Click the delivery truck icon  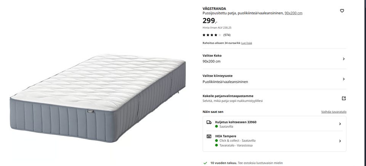click(x=209, y=122)
